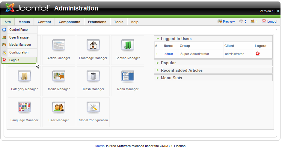Expand the Menu Stats panel

pyautogui.click(x=171, y=78)
